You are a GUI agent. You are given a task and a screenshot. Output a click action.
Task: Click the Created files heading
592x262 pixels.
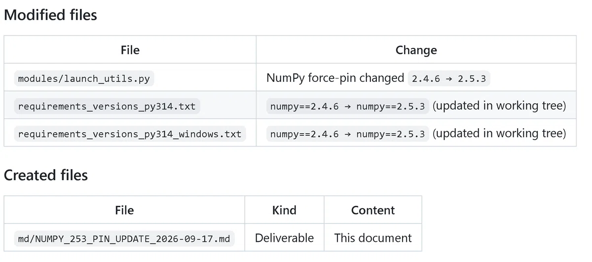pos(46,175)
